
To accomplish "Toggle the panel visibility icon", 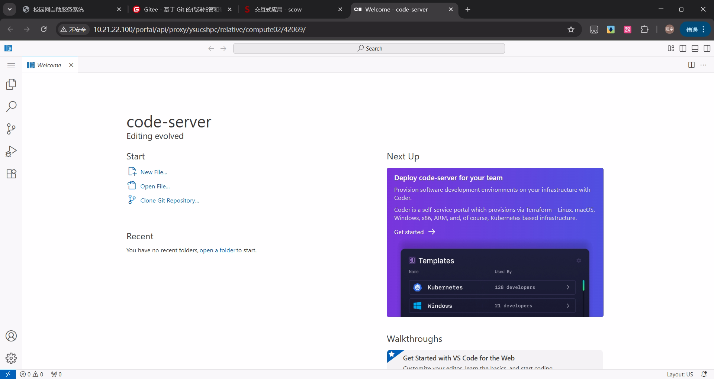I will (x=695, y=48).
